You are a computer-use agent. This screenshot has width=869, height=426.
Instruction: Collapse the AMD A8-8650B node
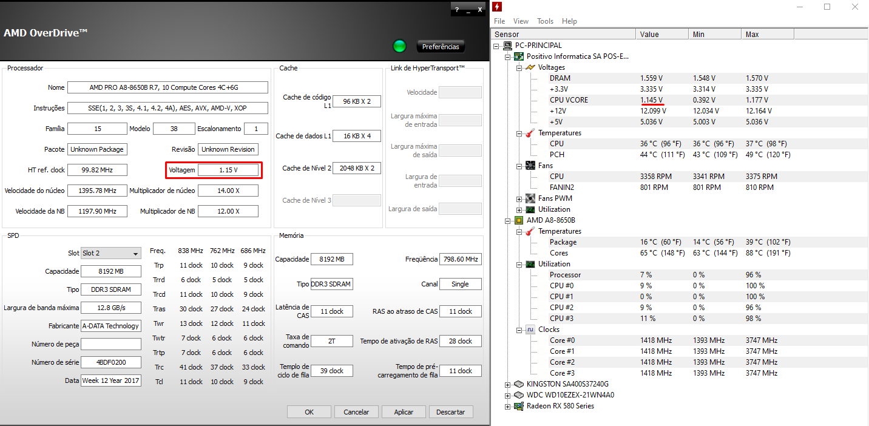(x=508, y=220)
